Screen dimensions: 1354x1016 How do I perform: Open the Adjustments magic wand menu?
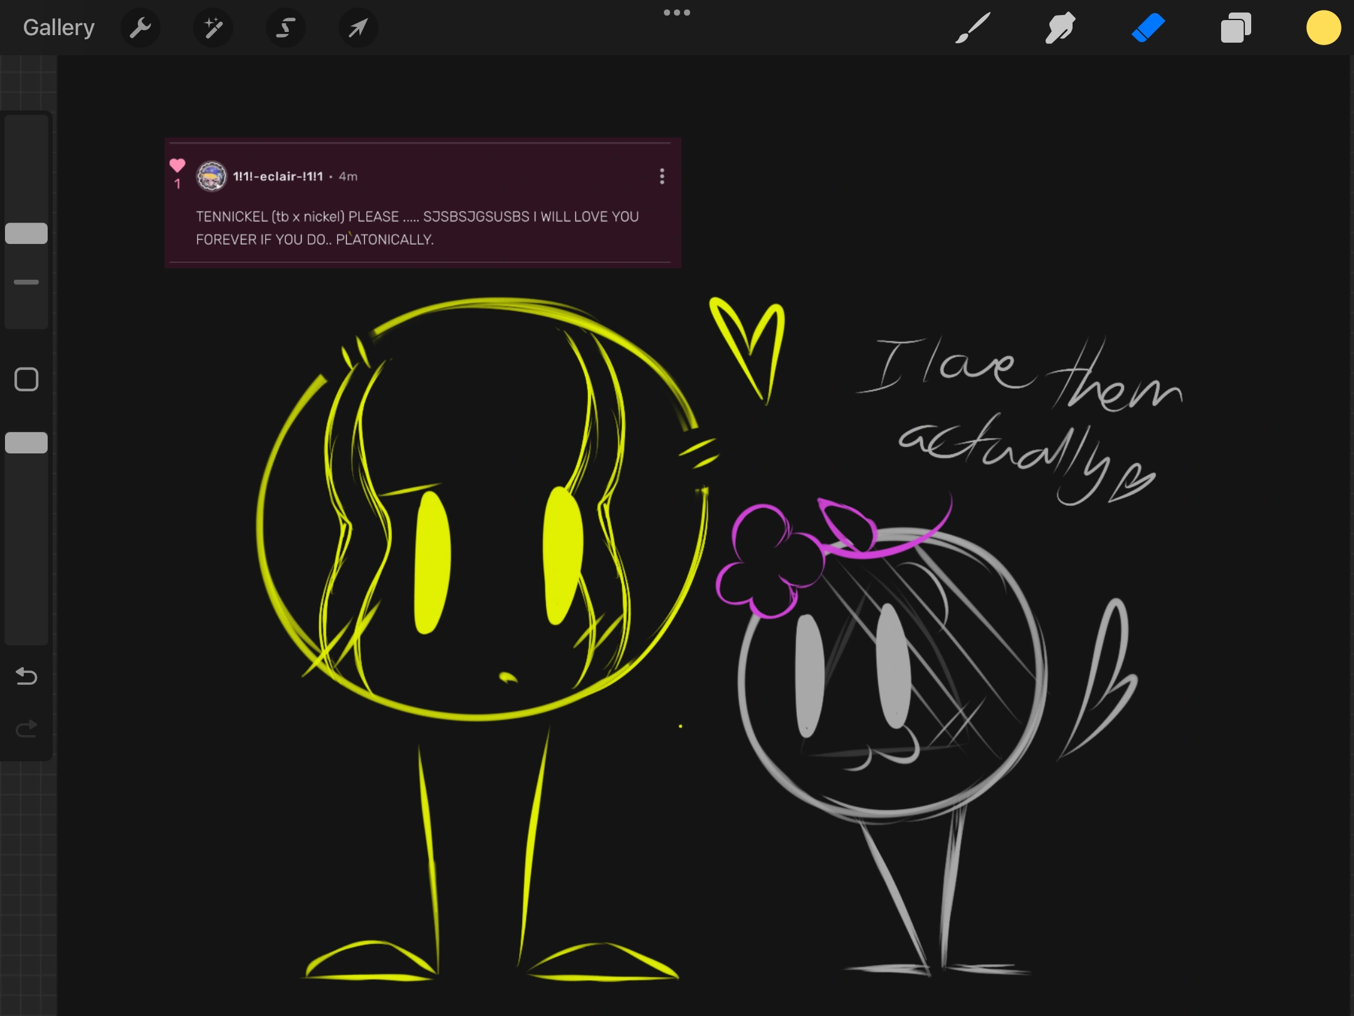click(x=213, y=28)
